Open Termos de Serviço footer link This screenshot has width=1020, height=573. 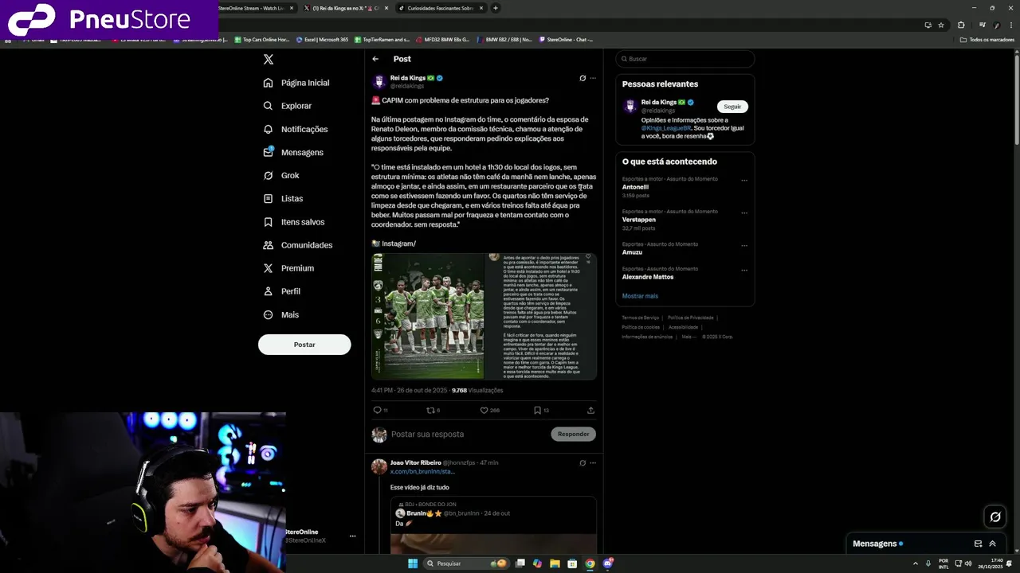click(641, 318)
